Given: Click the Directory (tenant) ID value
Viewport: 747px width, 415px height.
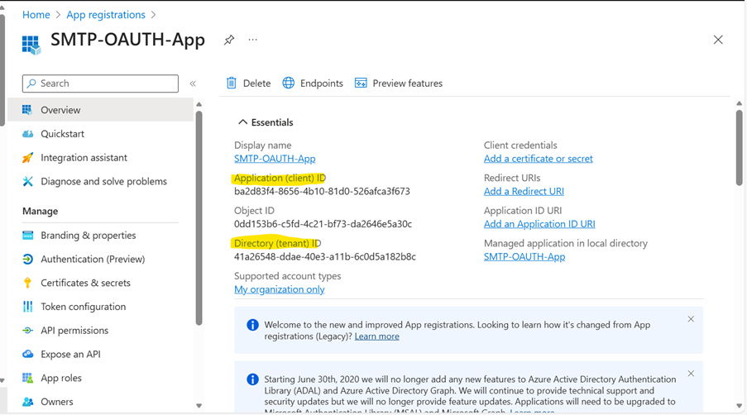Looking at the screenshot, I should (325, 256).
